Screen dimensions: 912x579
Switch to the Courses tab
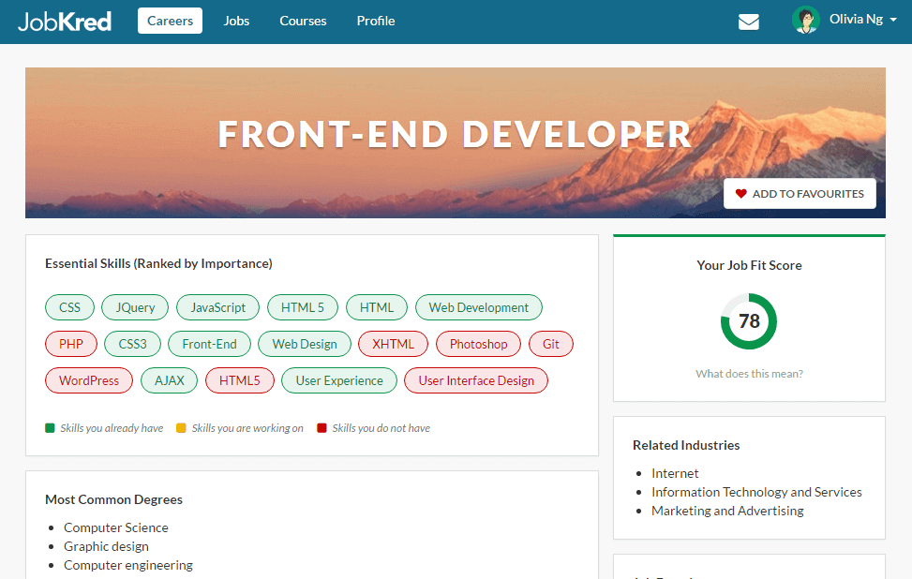(x=303, y=21)
